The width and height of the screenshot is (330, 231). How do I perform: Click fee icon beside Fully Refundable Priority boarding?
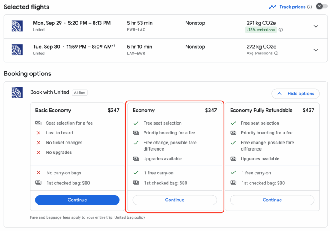click(233, 133)
